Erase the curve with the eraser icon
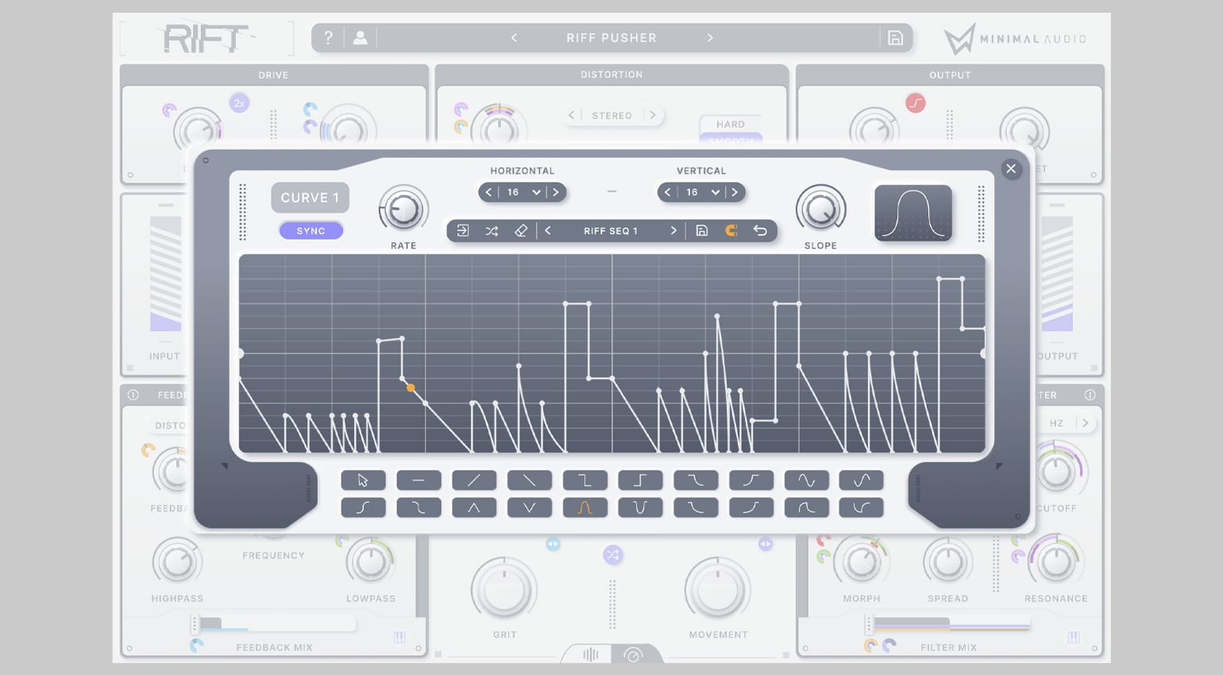This screenshot has width=1223, height=675. click(x=521, y=231)
